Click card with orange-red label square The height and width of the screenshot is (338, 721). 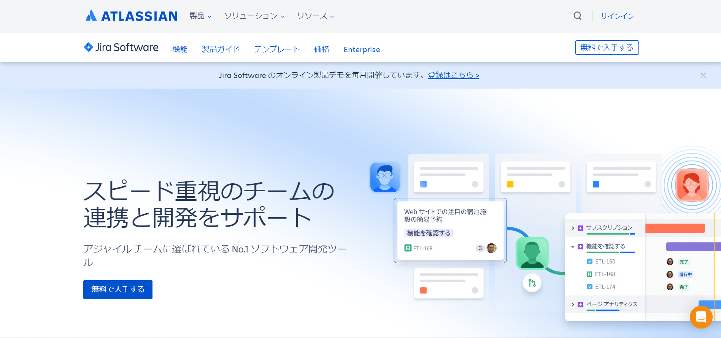coord(449,283)
